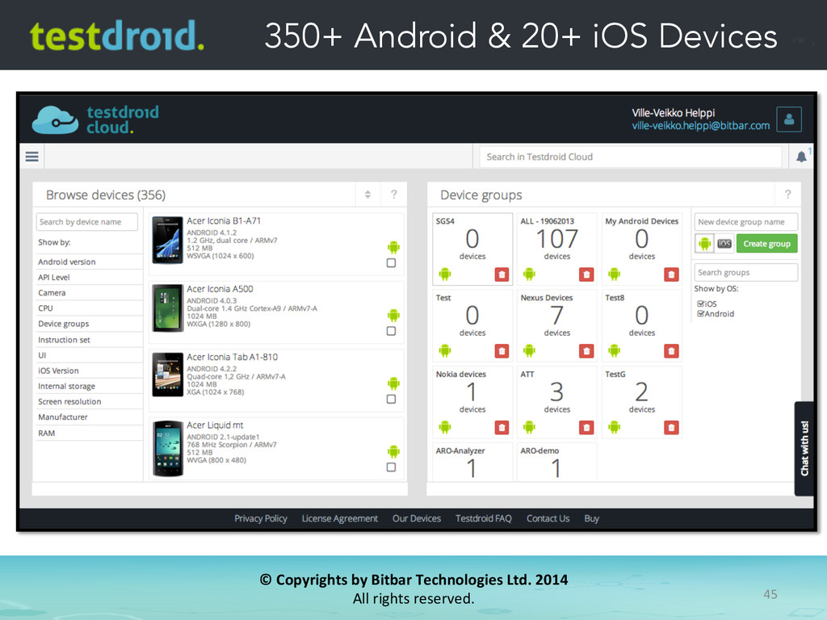
Task: Focus Search in Testdroid Cloud field
Action: (630, 157)
